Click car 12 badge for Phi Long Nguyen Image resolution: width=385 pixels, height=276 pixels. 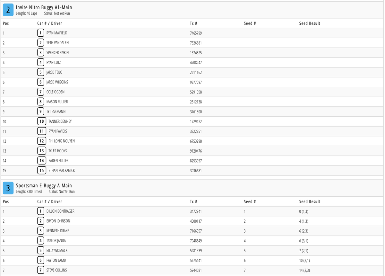click(x=42, y=141)
